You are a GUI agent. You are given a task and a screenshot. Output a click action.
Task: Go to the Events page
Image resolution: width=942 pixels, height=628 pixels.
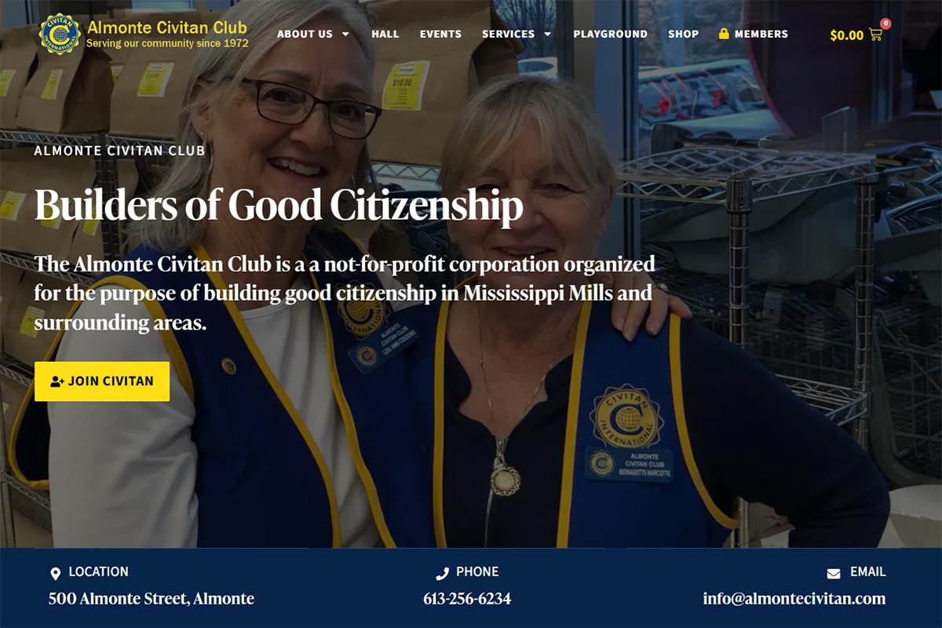pos(440,34)
